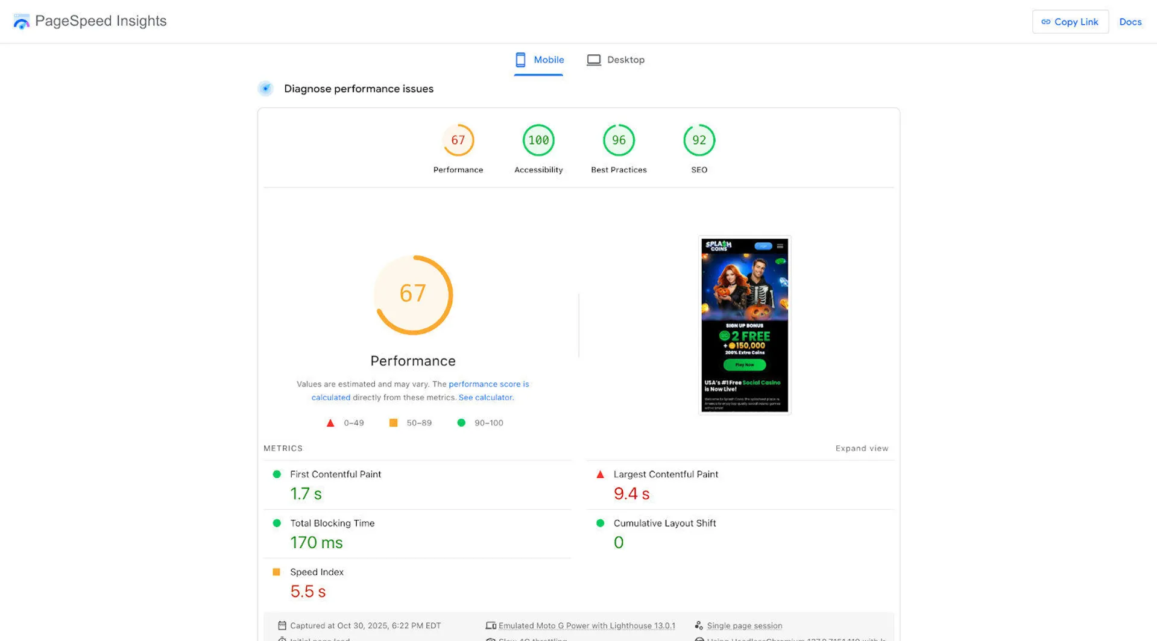Click the PageSpeed Insights logo

pos(21,21)
